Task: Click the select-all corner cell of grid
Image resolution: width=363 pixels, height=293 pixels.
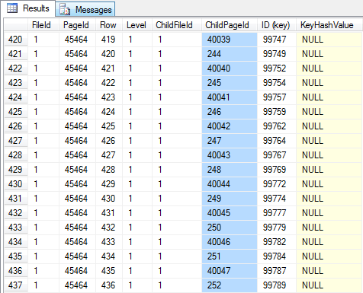Action: click(x=16, y=25)
